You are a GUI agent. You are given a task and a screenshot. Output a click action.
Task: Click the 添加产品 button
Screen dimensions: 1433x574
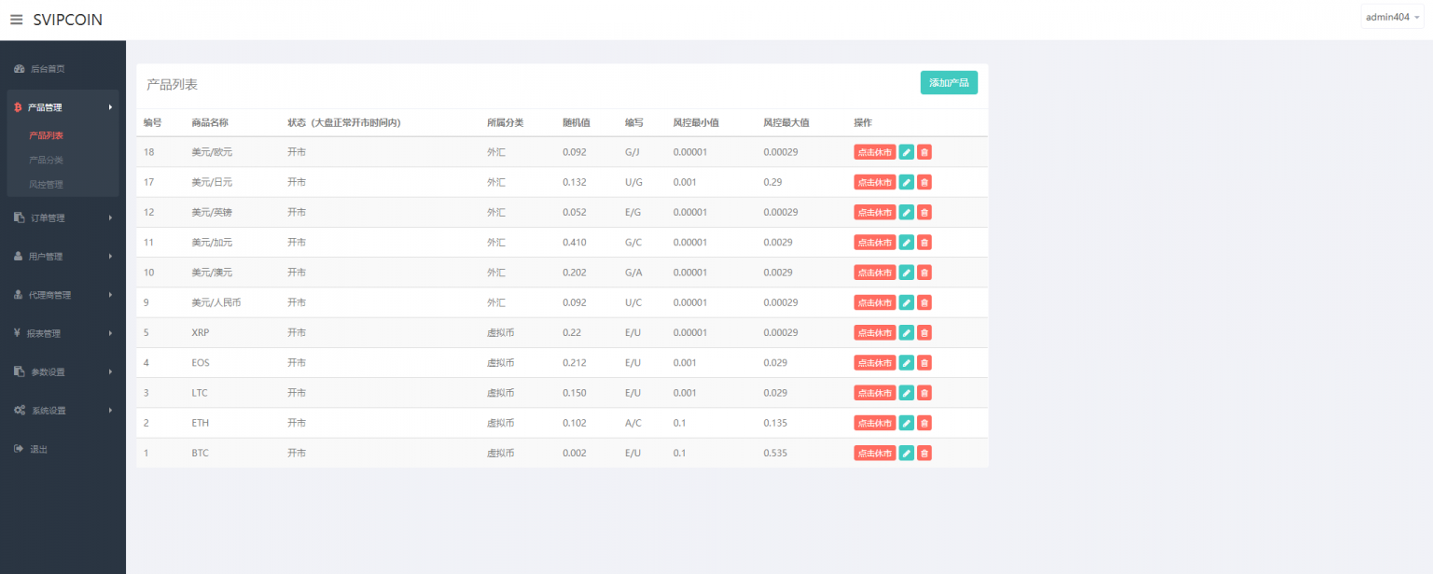948,83
